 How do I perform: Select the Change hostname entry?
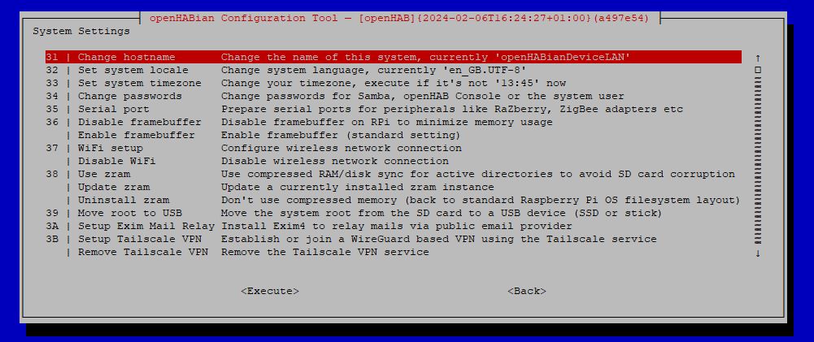(x=393, y=57)
